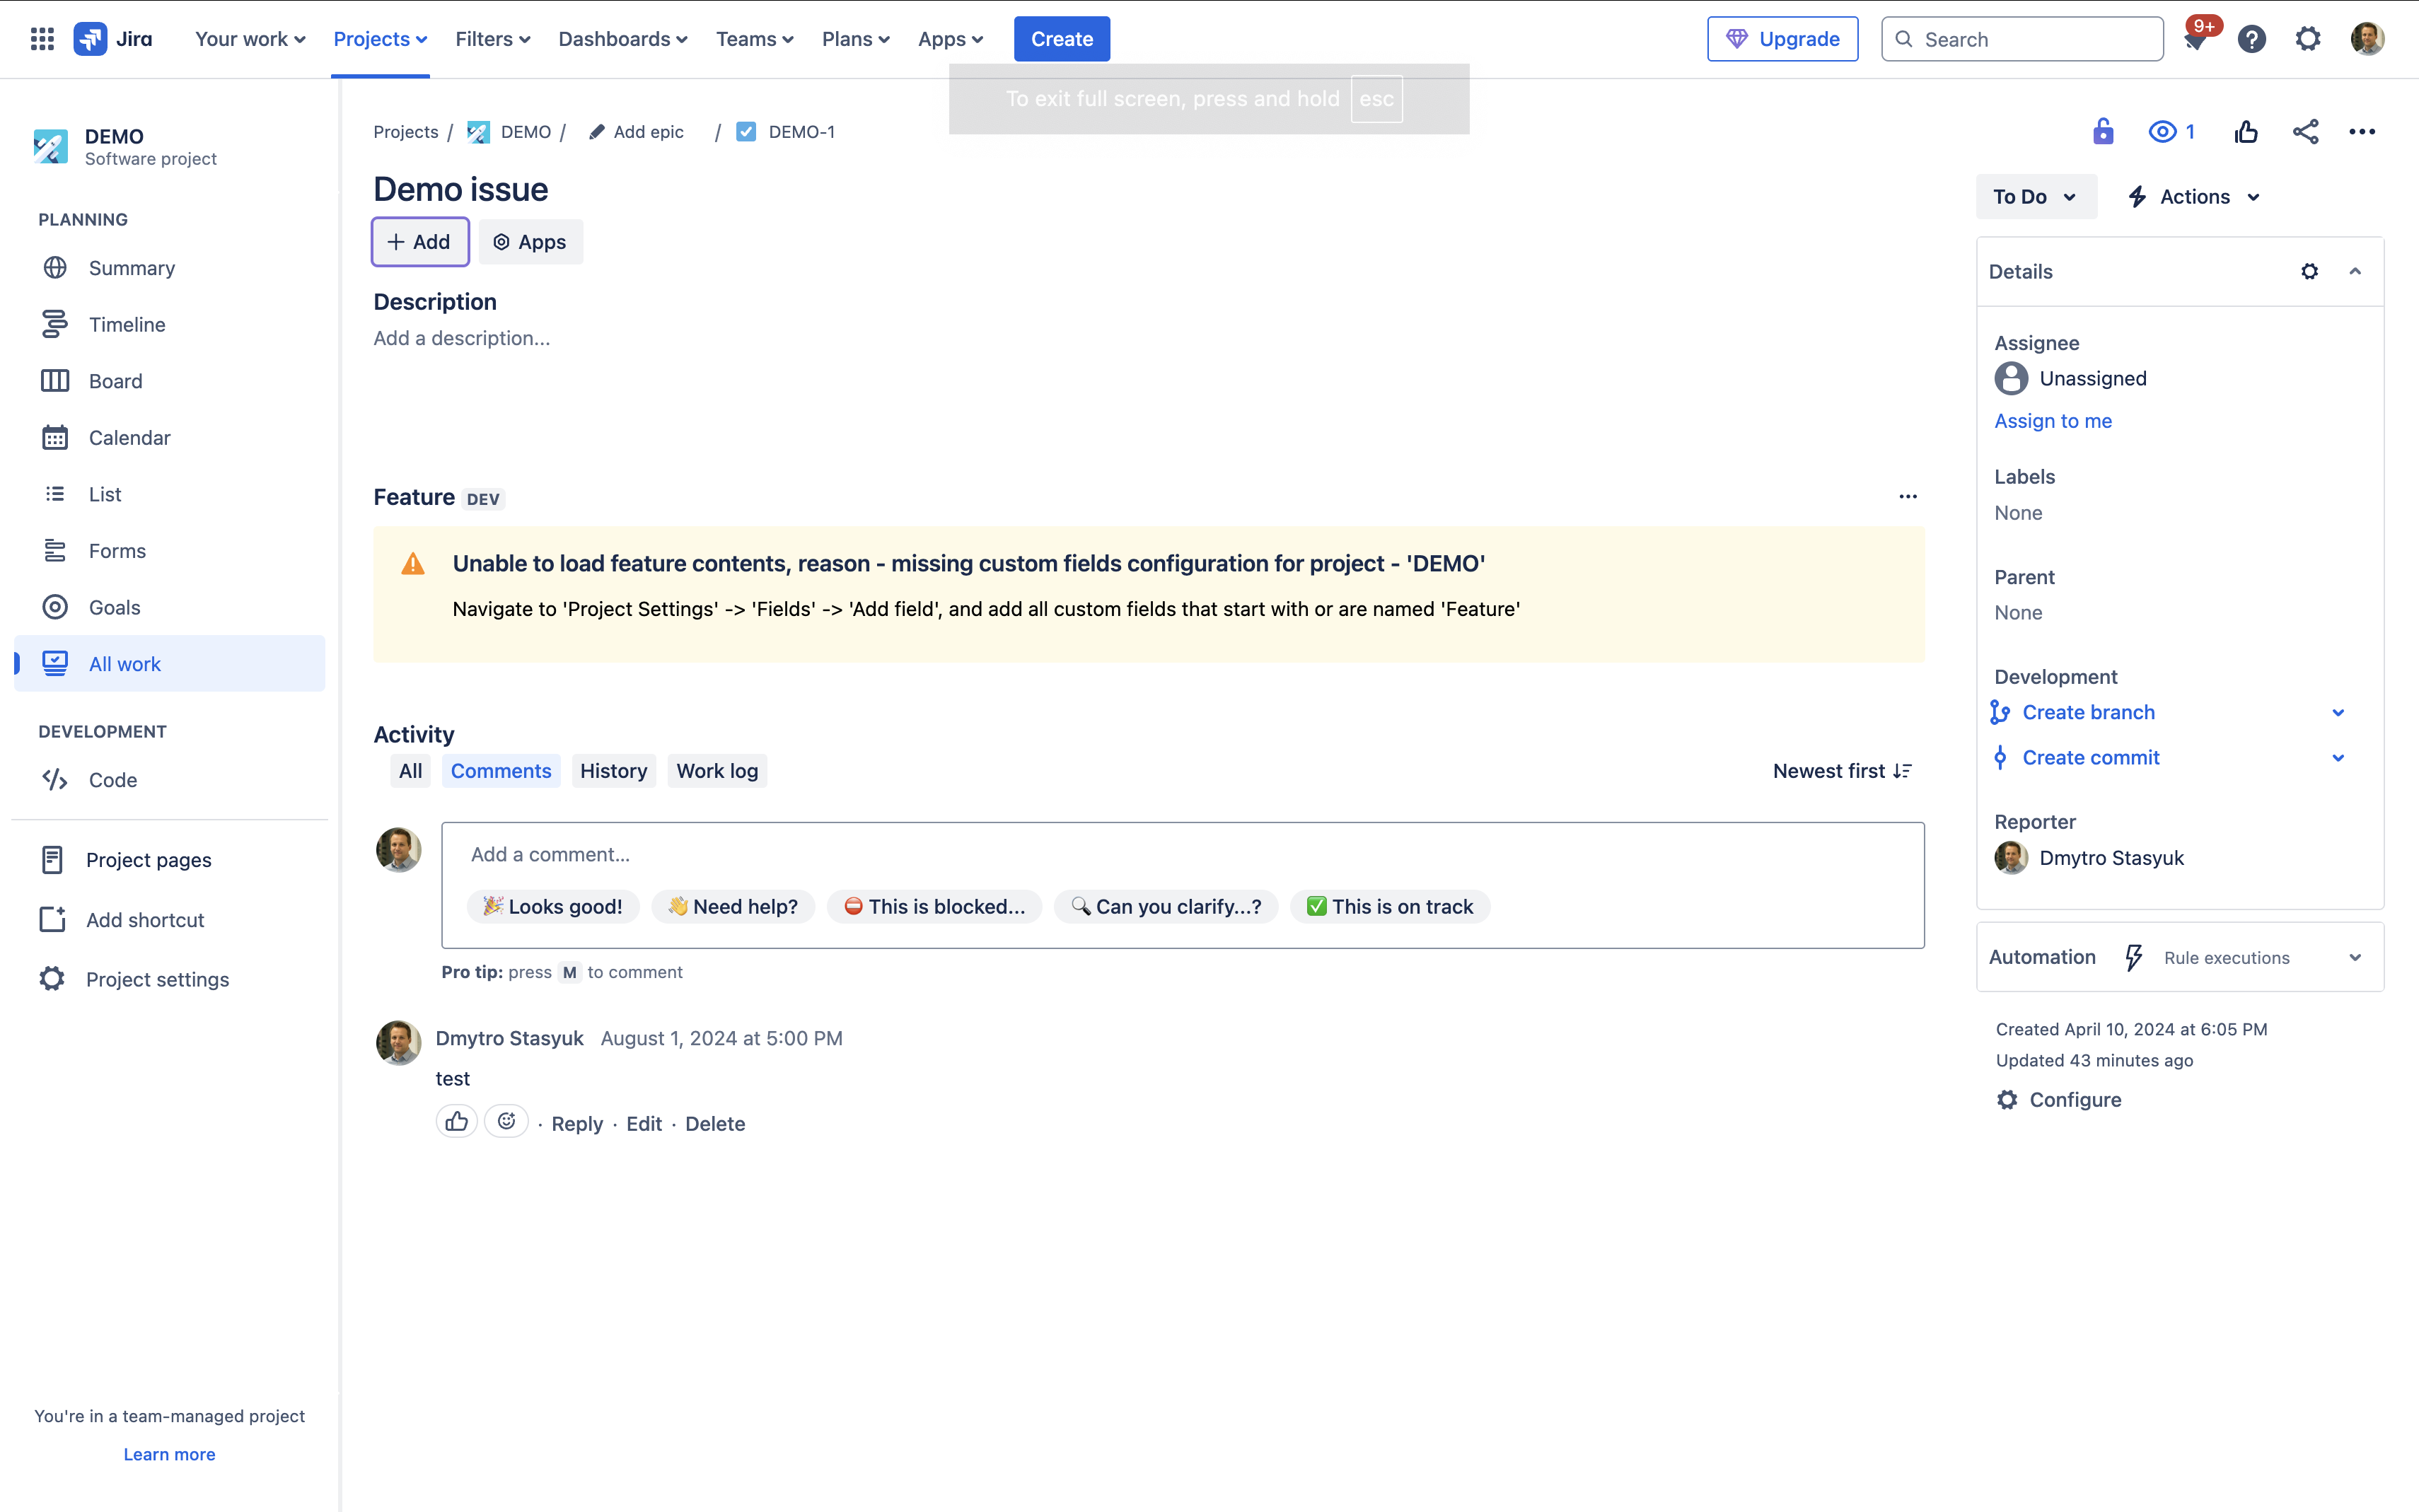Screen dimensions: 2419x1512
Task: Click the Create branch link
Action: coord(2088,712)
